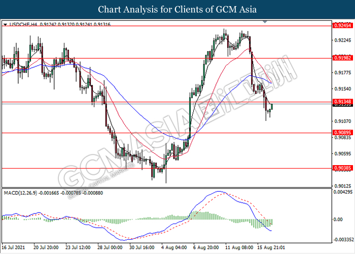Click the 11 Aug 08:00 time label
The width and height of the screenshot is (355, 254).
pos(238,248)
